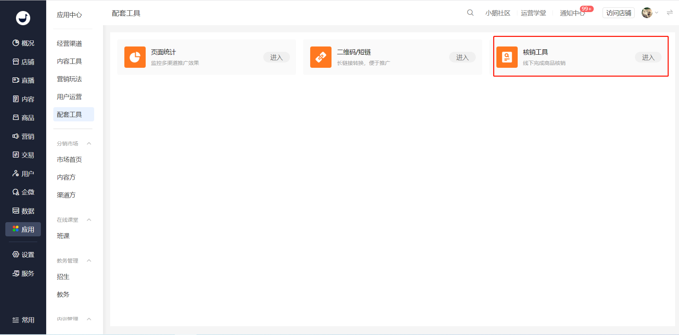Go to 交易 transactions
This screenshot has width=679, height=335.
click(23, 155)
